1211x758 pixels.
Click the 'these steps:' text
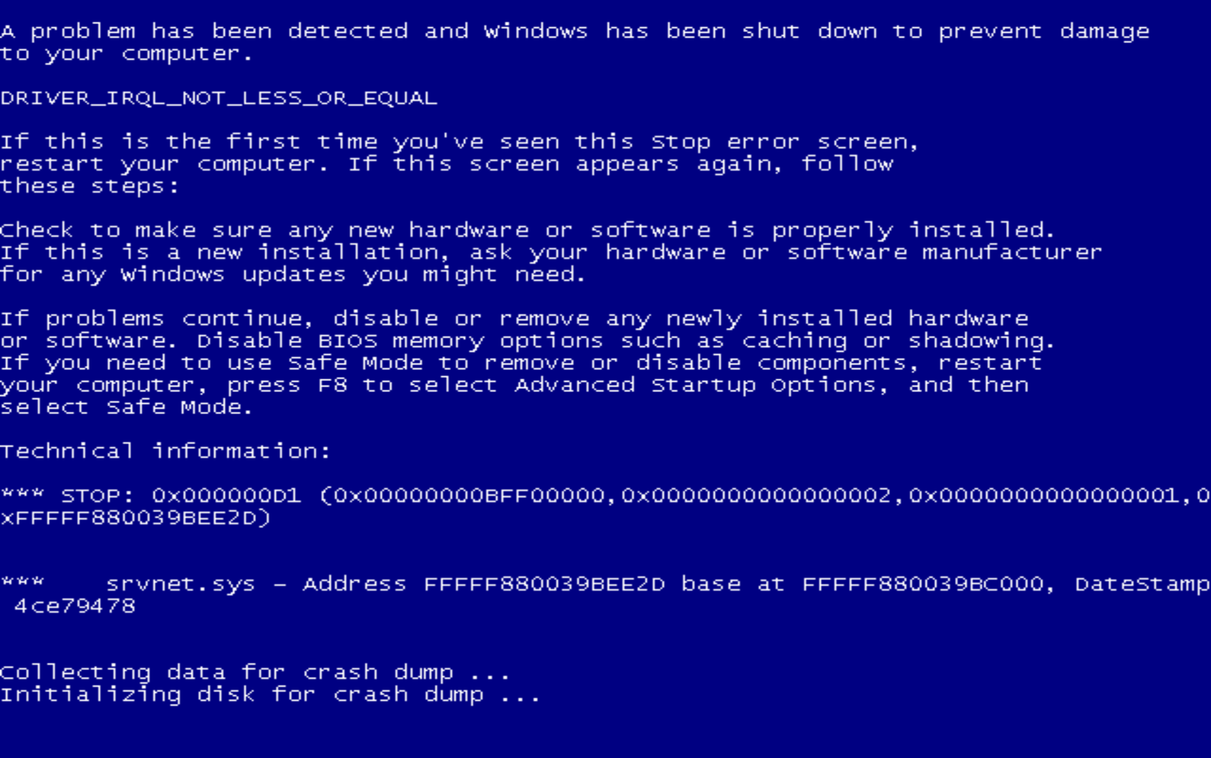tap(90, 187)
